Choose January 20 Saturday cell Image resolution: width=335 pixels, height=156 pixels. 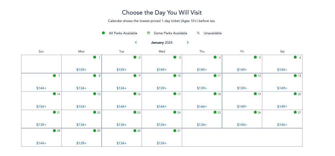(x=282, y=101)
